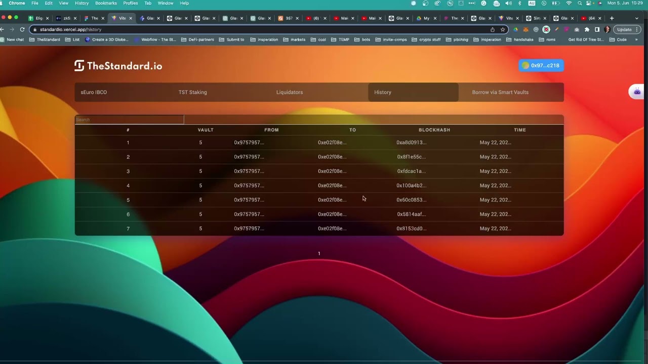The height and width of the screenshot is (364, 648).
Task: Open TheStandard bookmark folder
Action: [45, 39]
